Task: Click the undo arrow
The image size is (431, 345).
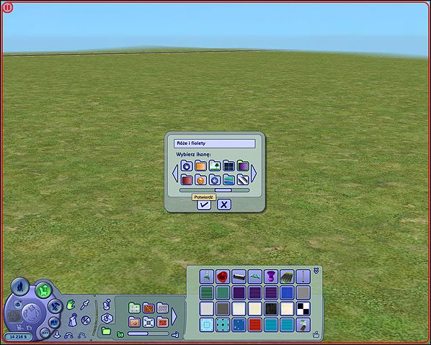Action: [68, 335]
